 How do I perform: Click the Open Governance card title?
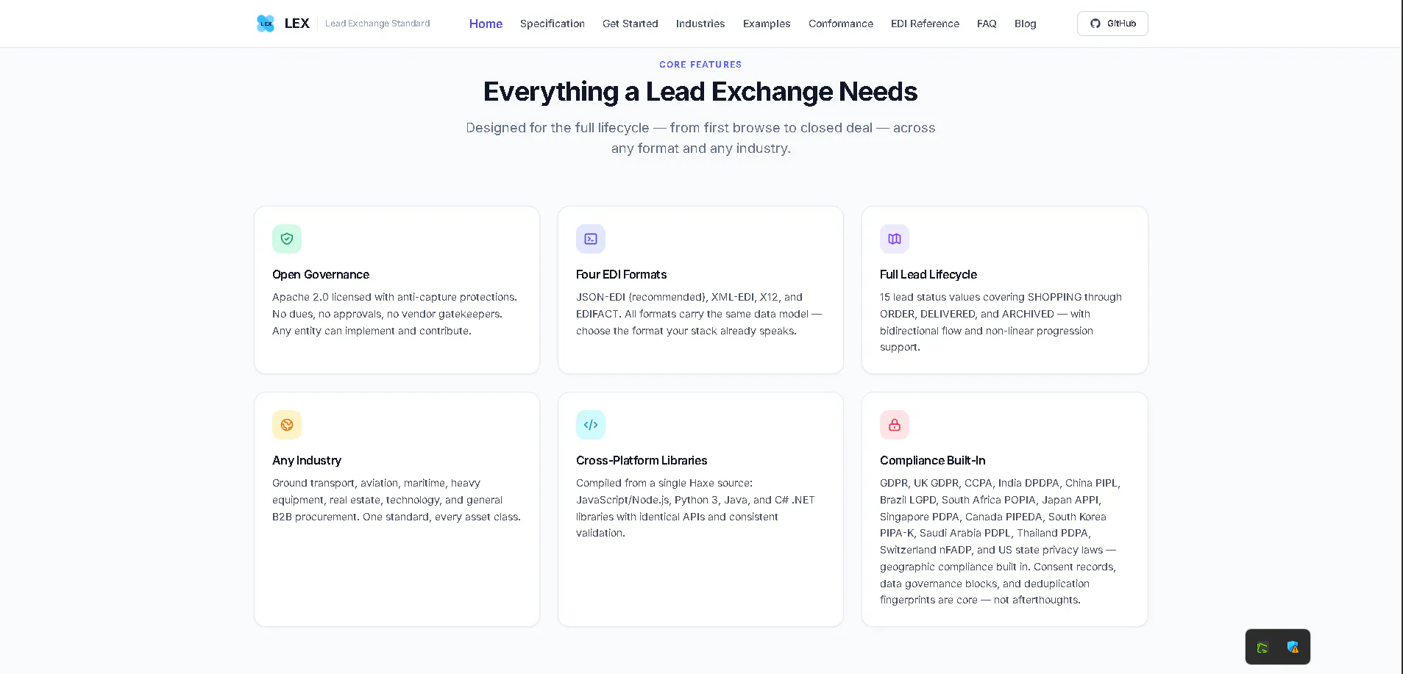pyautogui.click(x=321, y=274)
